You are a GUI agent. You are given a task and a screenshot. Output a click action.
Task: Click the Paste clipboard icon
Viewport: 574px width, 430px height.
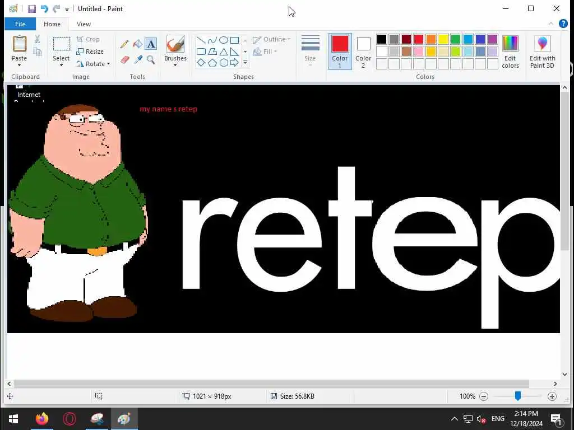[x=20, y=44]
